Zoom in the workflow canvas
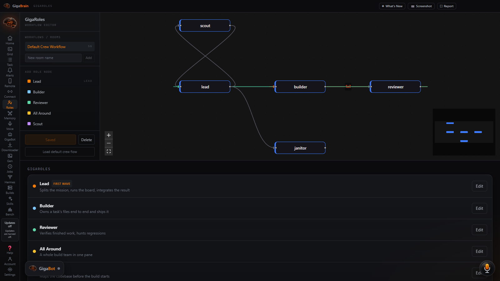Viewport: 500px width, 281px height. click(109, 135)
